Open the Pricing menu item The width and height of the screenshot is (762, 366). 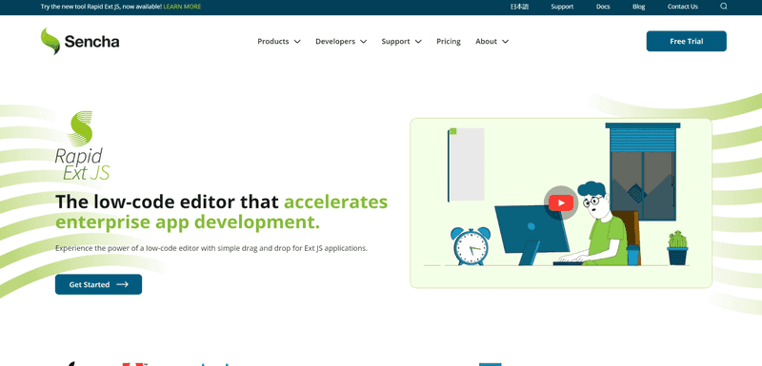point(448,41)
